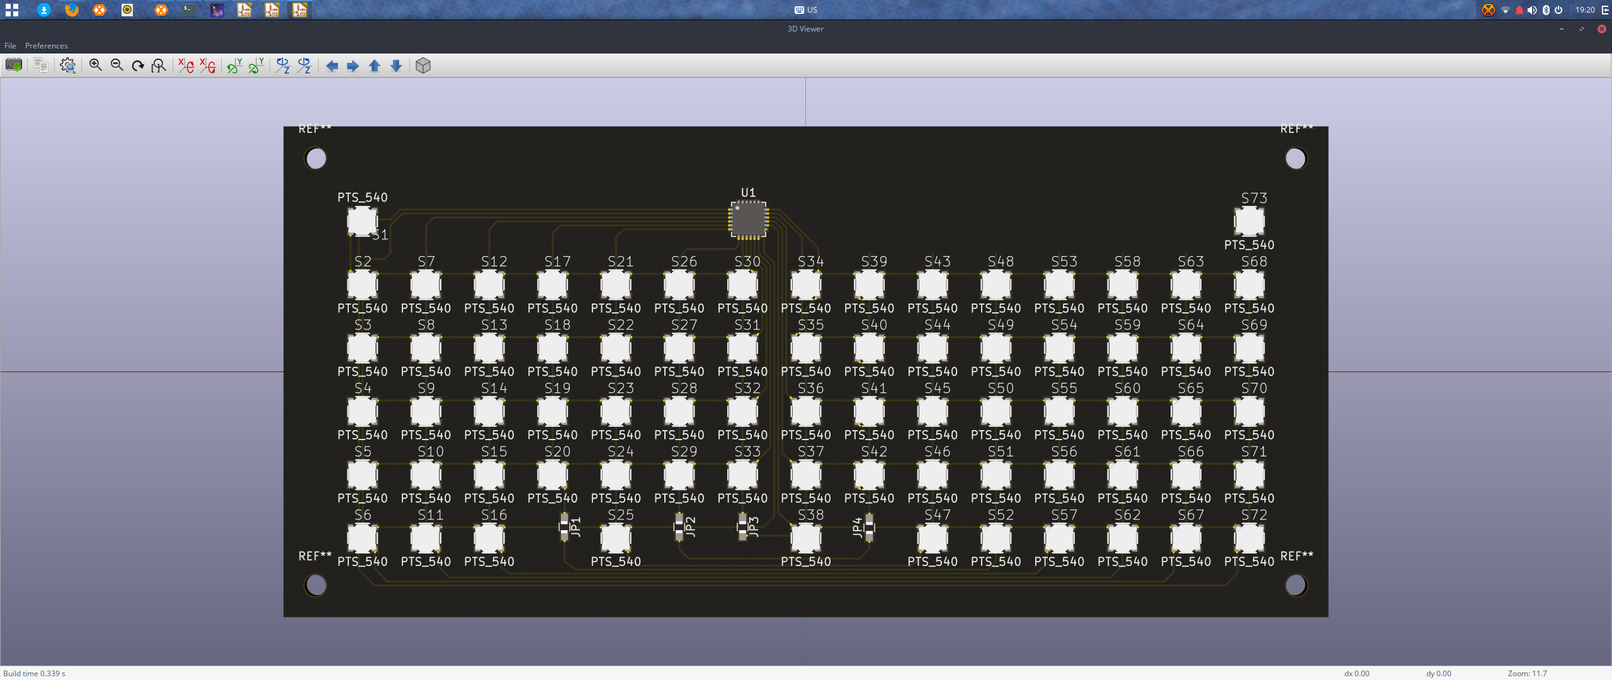Launch Firefox from the taskbar
The width and height of the screenshot is (1612, 680).
click(72, 9)
